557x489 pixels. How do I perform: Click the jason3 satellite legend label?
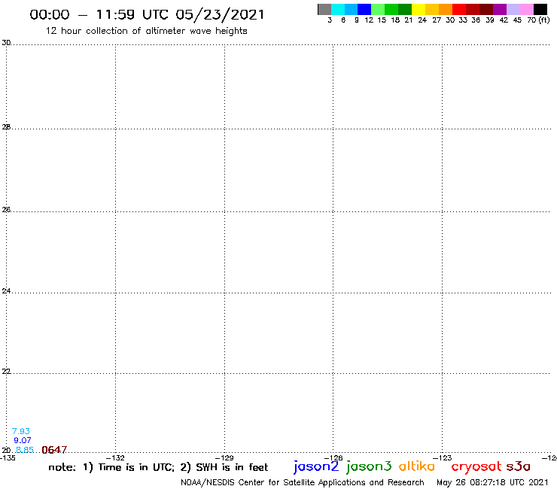(369, 466)
